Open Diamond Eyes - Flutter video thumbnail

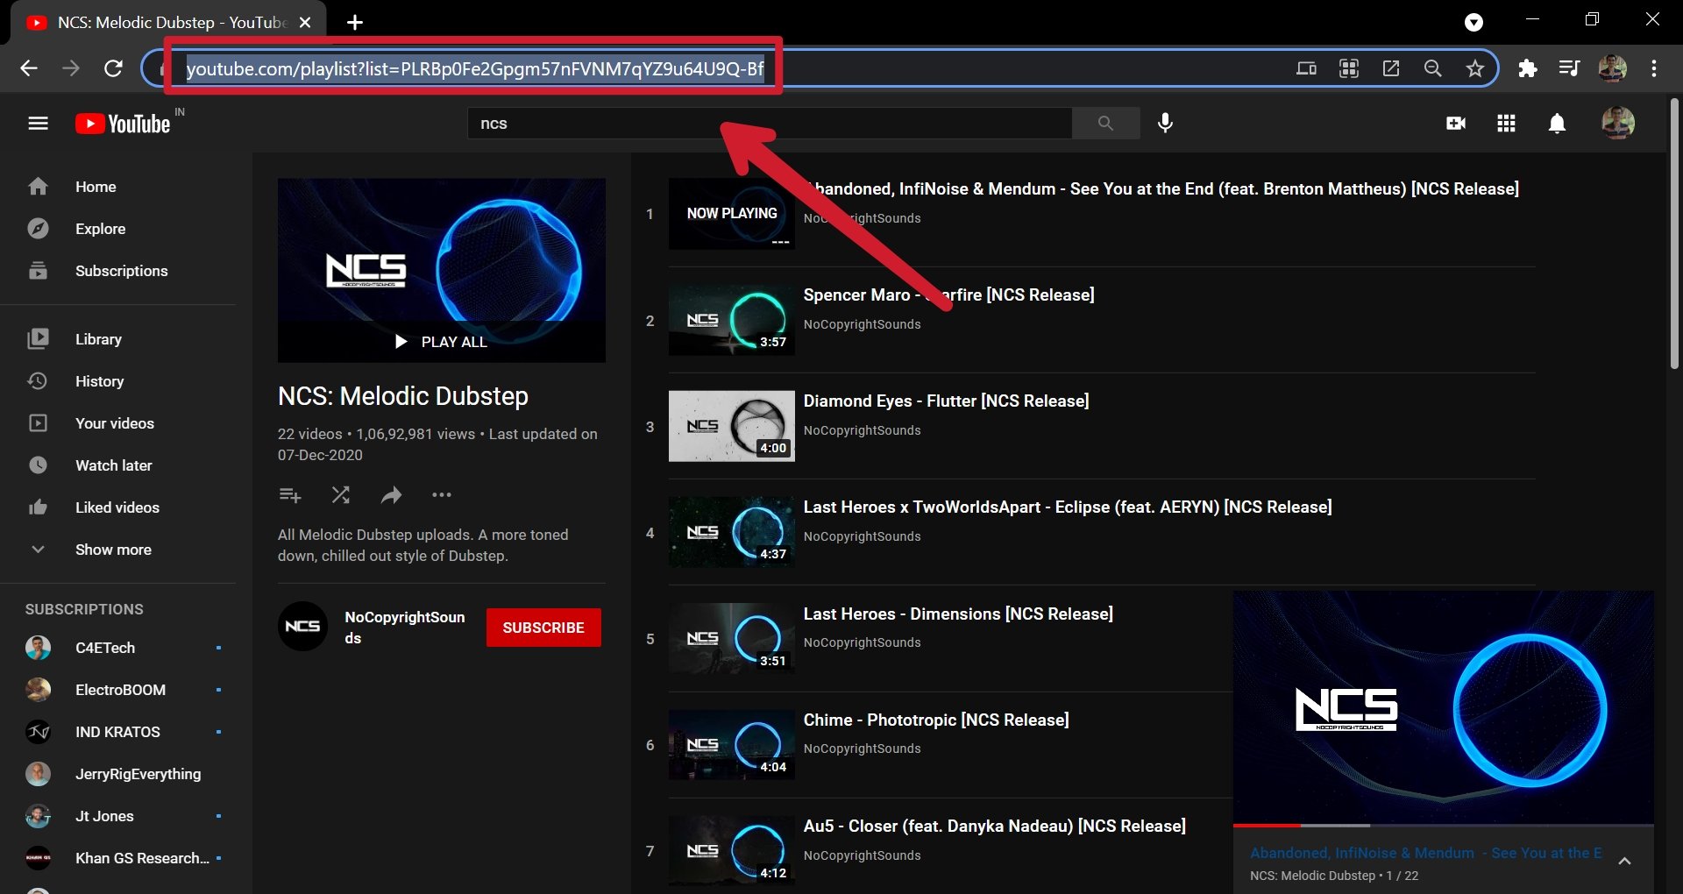point(732,426)
